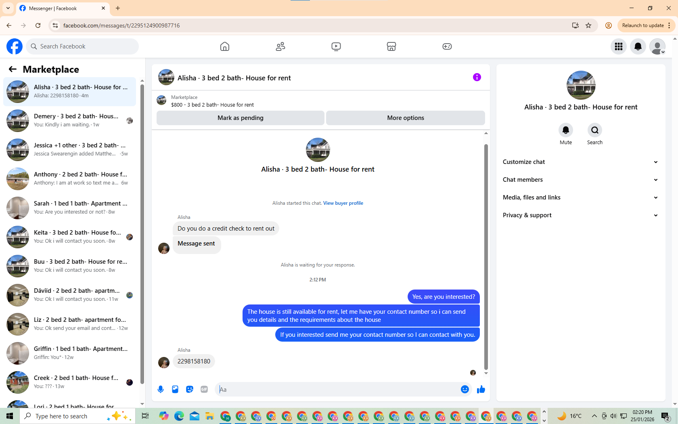Viewport: 678px width, 424px height.
Task: Open the Chrome profile icon
Action: click(609, 25)
